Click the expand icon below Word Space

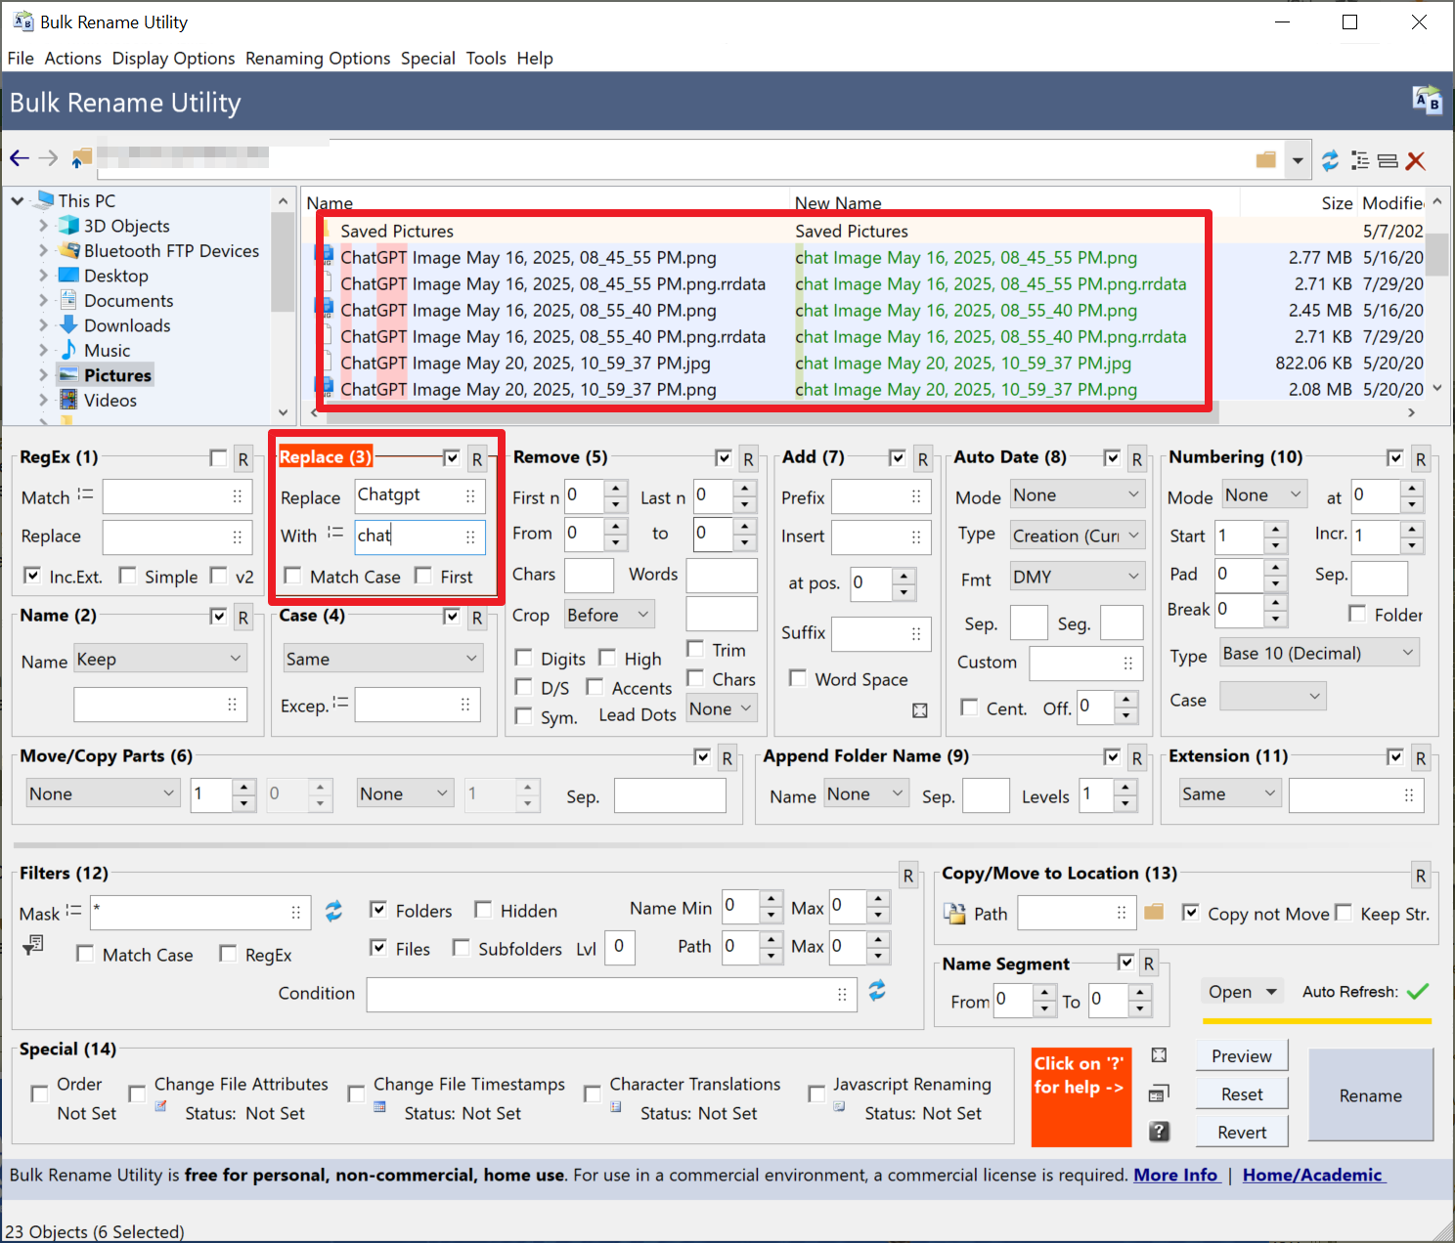(920, 710)
